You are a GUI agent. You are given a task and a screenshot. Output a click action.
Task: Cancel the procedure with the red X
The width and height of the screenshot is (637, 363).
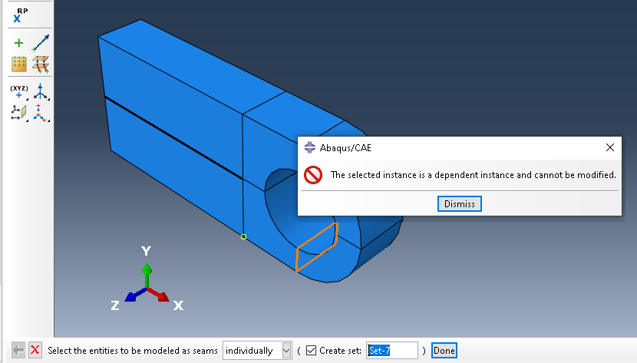tap(35, 351)
